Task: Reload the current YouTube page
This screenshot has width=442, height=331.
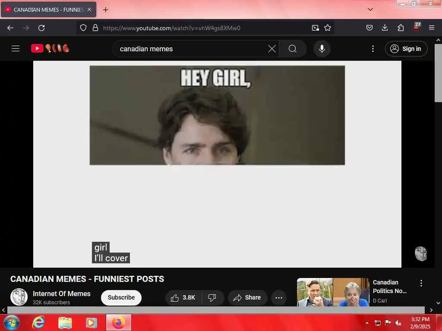Action: click(x=41, y=28)
